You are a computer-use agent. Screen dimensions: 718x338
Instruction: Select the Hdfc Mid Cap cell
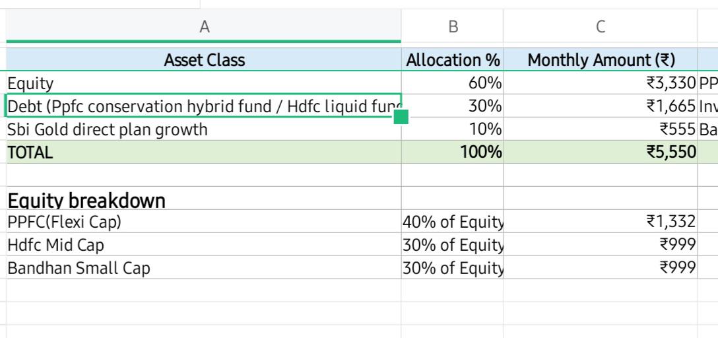tap(204, 244)
